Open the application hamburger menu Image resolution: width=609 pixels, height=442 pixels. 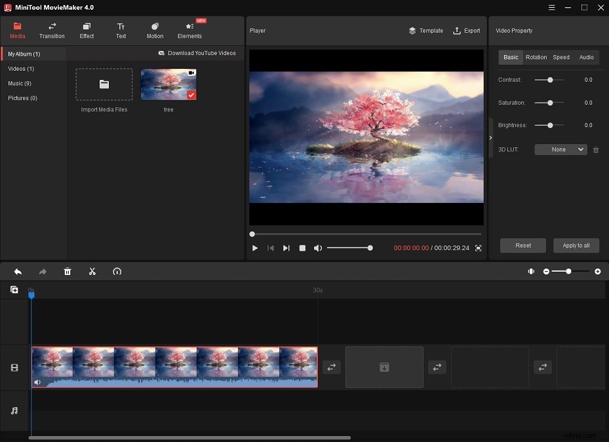pos(553,7)
